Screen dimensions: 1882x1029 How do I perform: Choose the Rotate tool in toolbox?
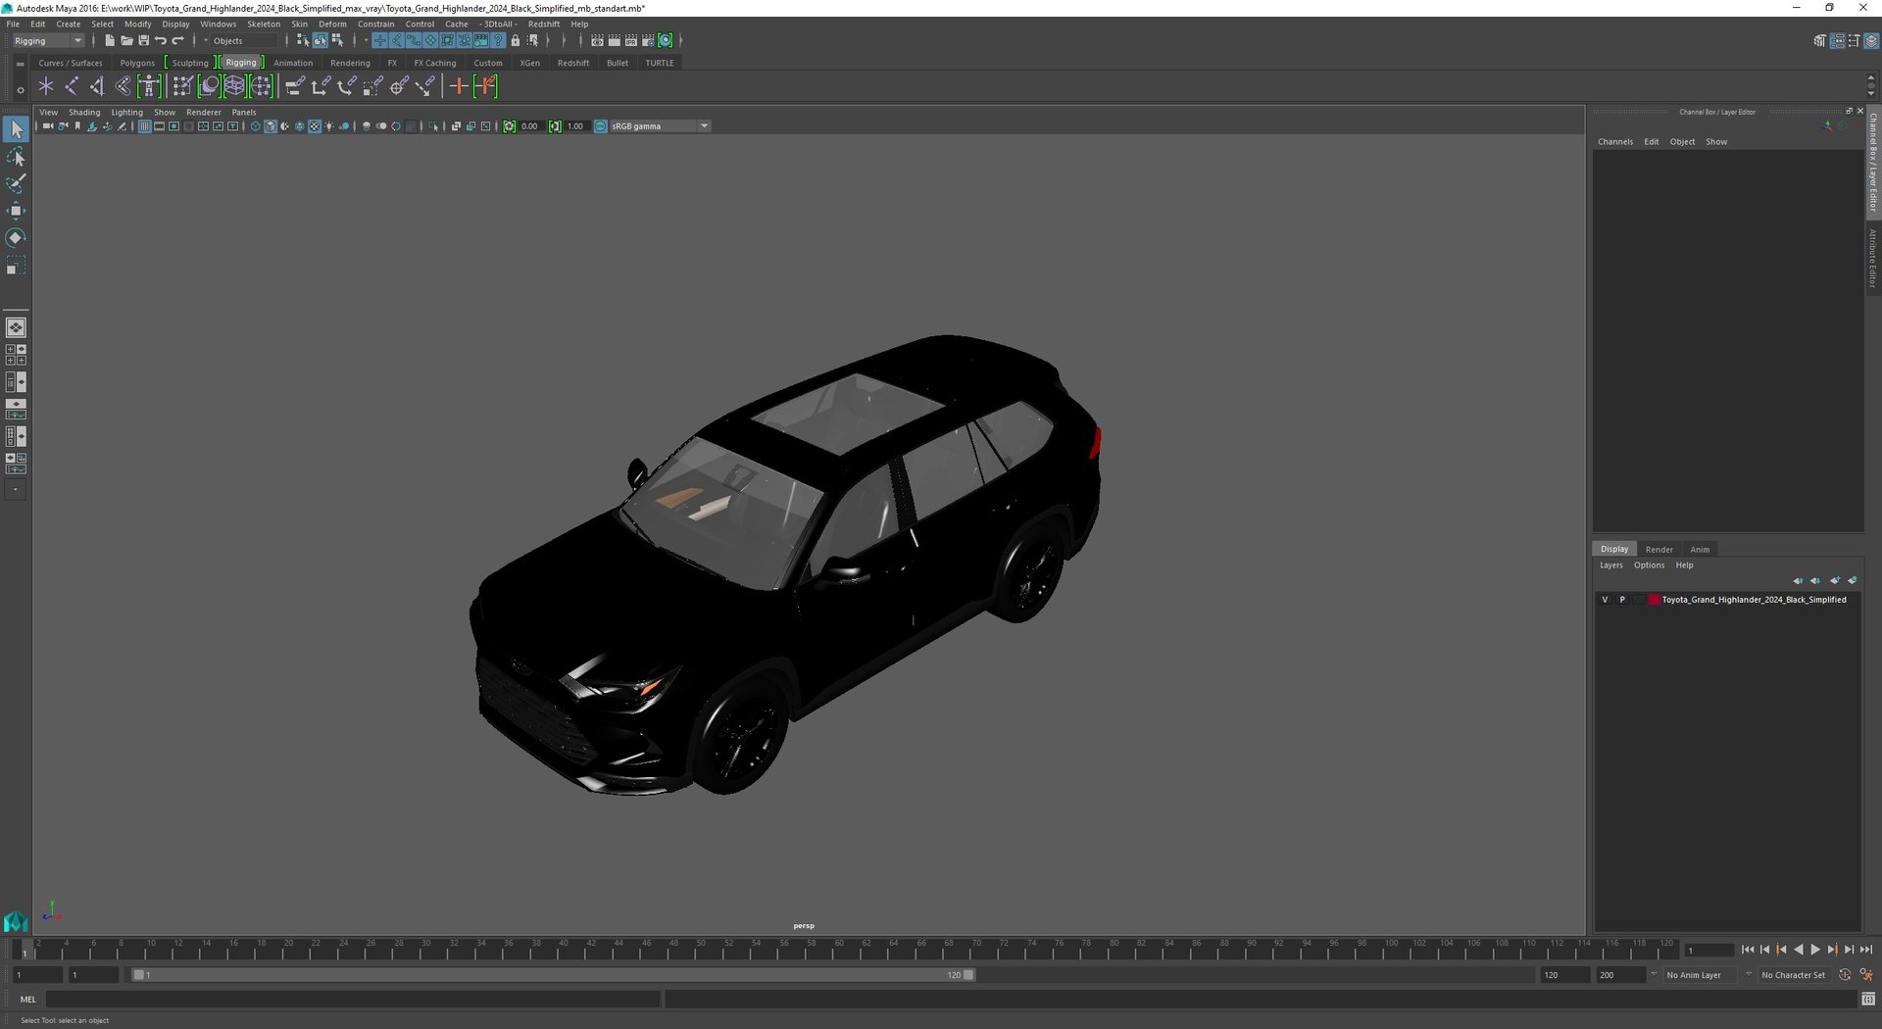click(16, 238)
